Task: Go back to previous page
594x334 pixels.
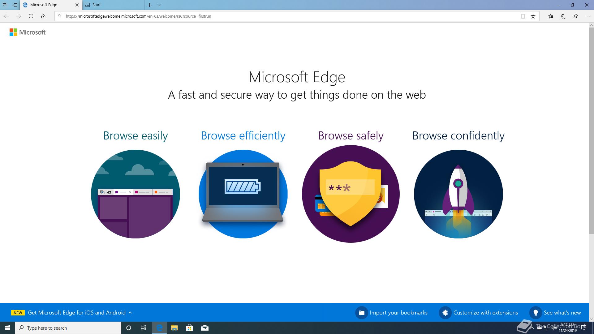Action: tap(6, 16)
